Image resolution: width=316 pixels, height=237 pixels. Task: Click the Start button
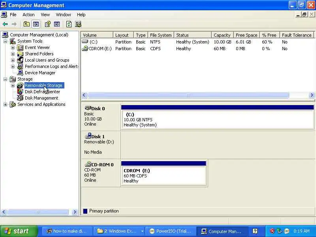[19, 231]
